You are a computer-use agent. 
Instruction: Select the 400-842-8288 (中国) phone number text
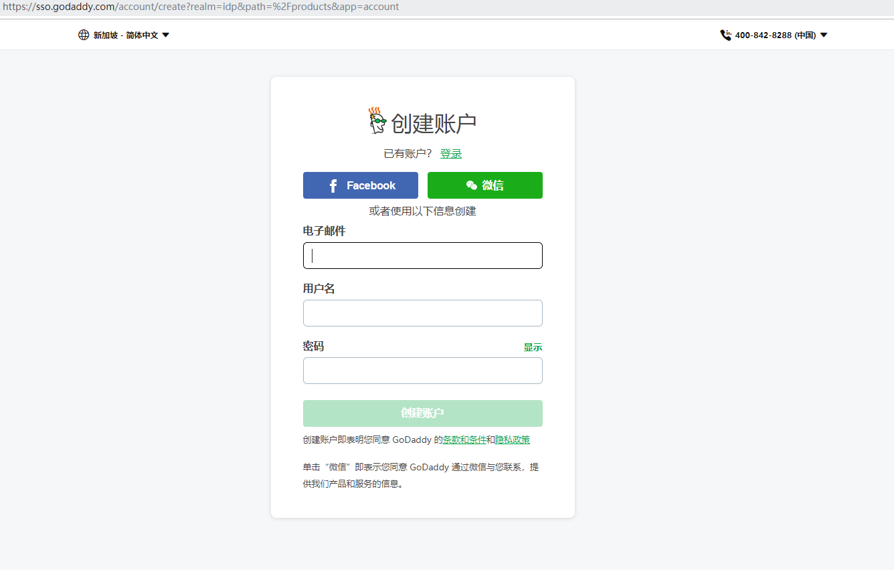point(775,35)
